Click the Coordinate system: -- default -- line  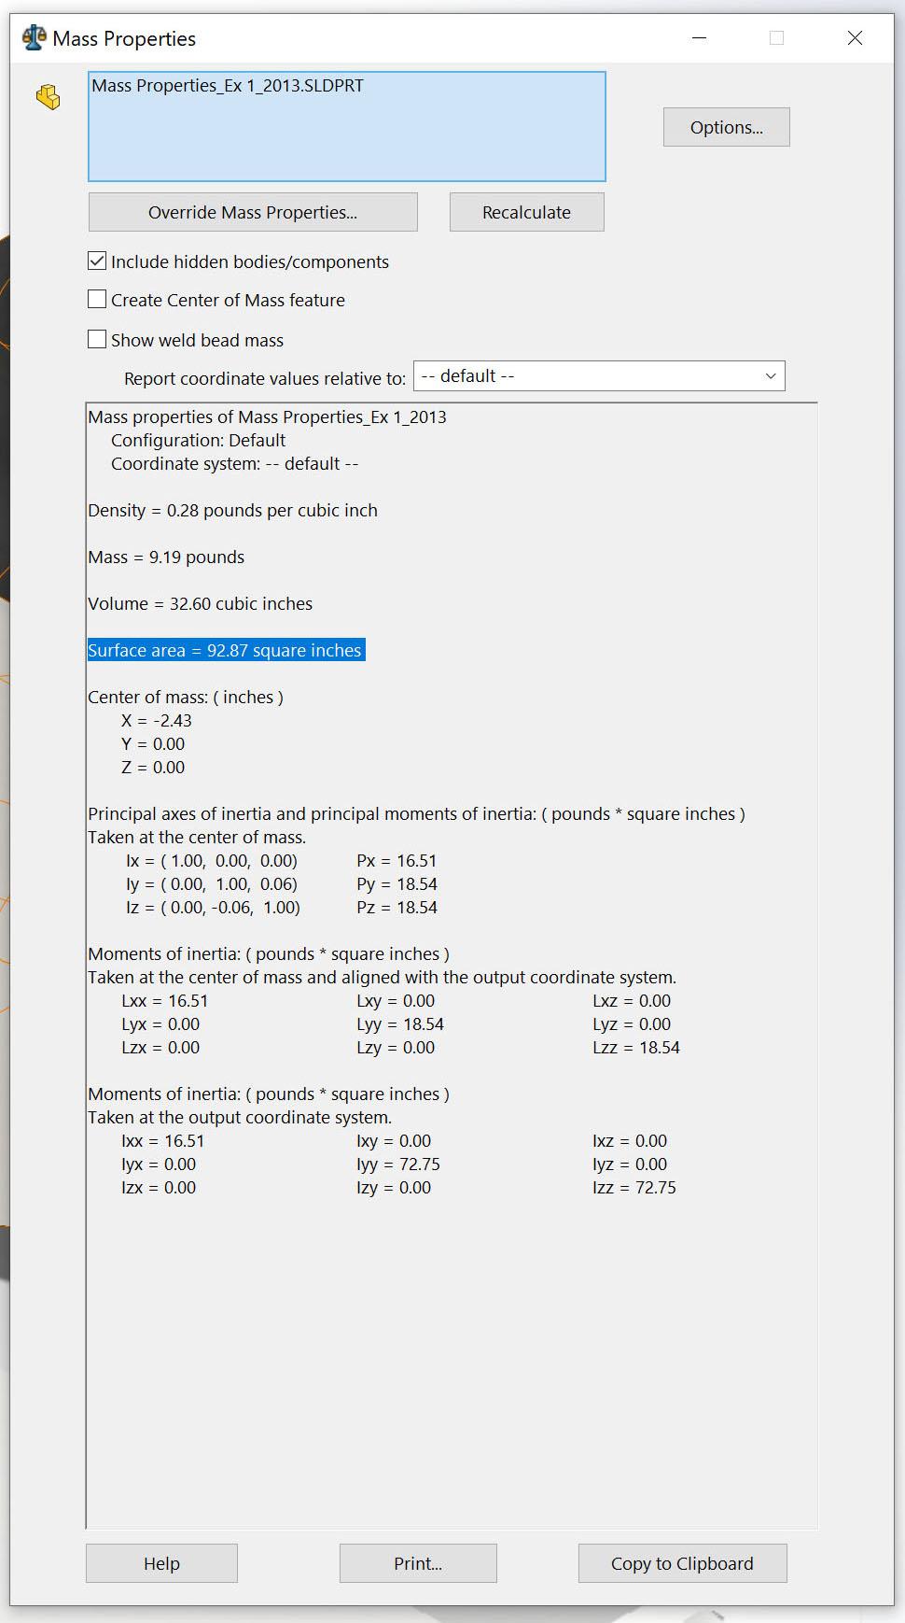(234, 464)
